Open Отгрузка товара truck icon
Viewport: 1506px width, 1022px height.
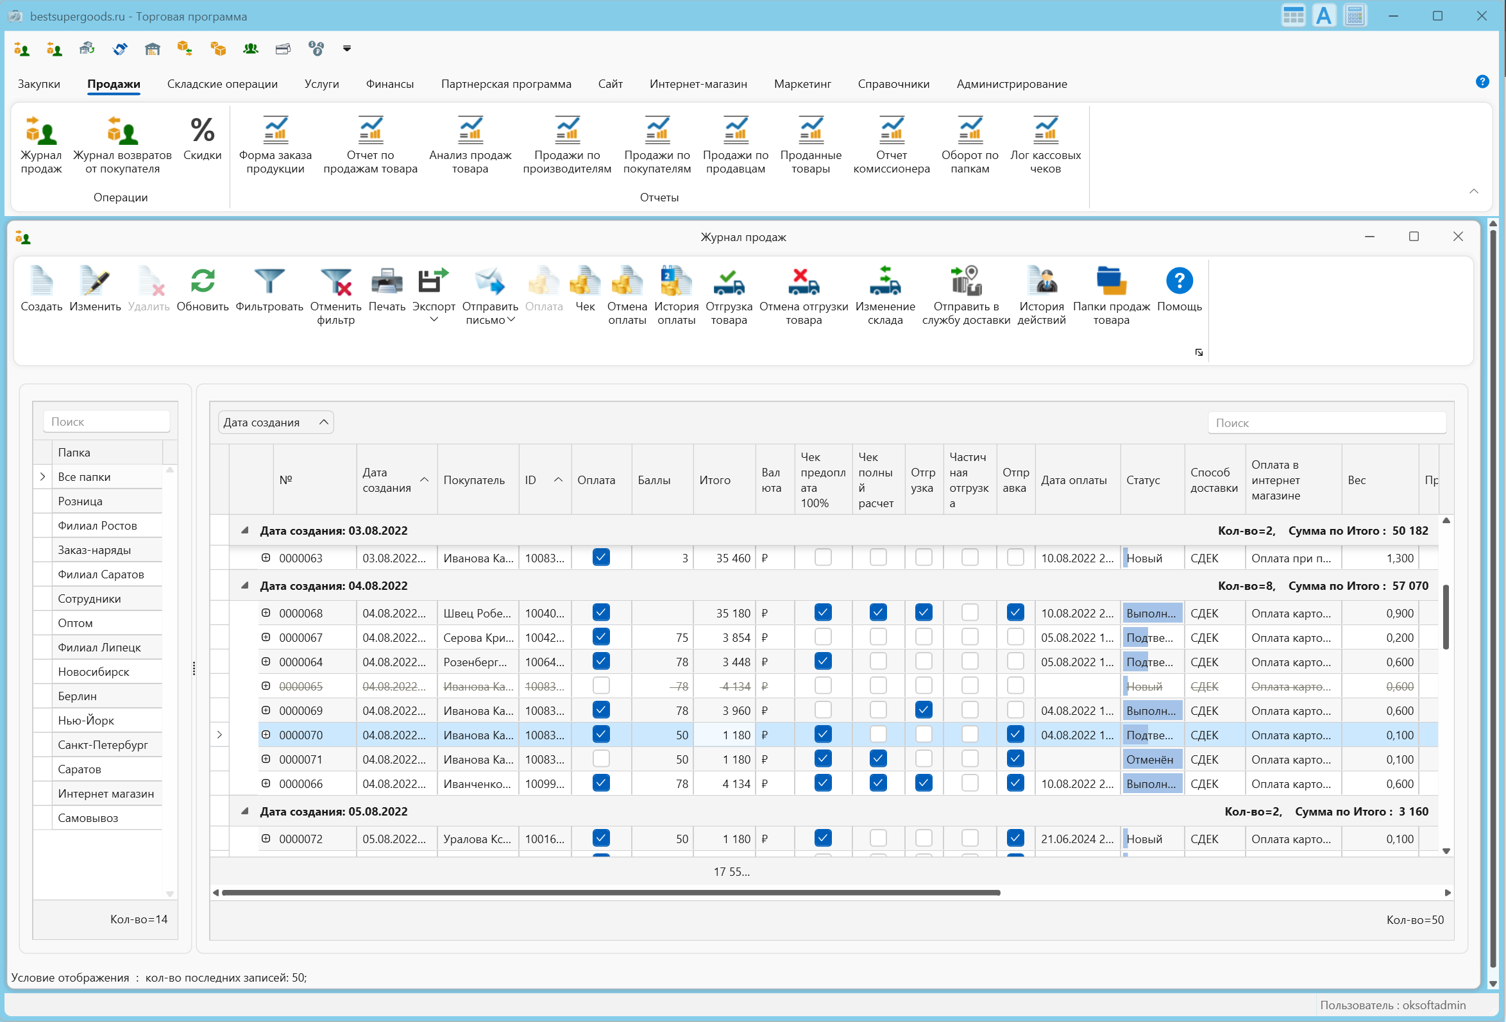click(729, 282)
